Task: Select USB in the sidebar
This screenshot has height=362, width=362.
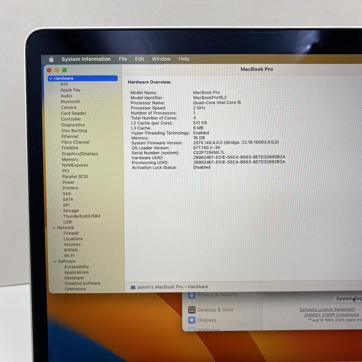Action: [67, 222]
